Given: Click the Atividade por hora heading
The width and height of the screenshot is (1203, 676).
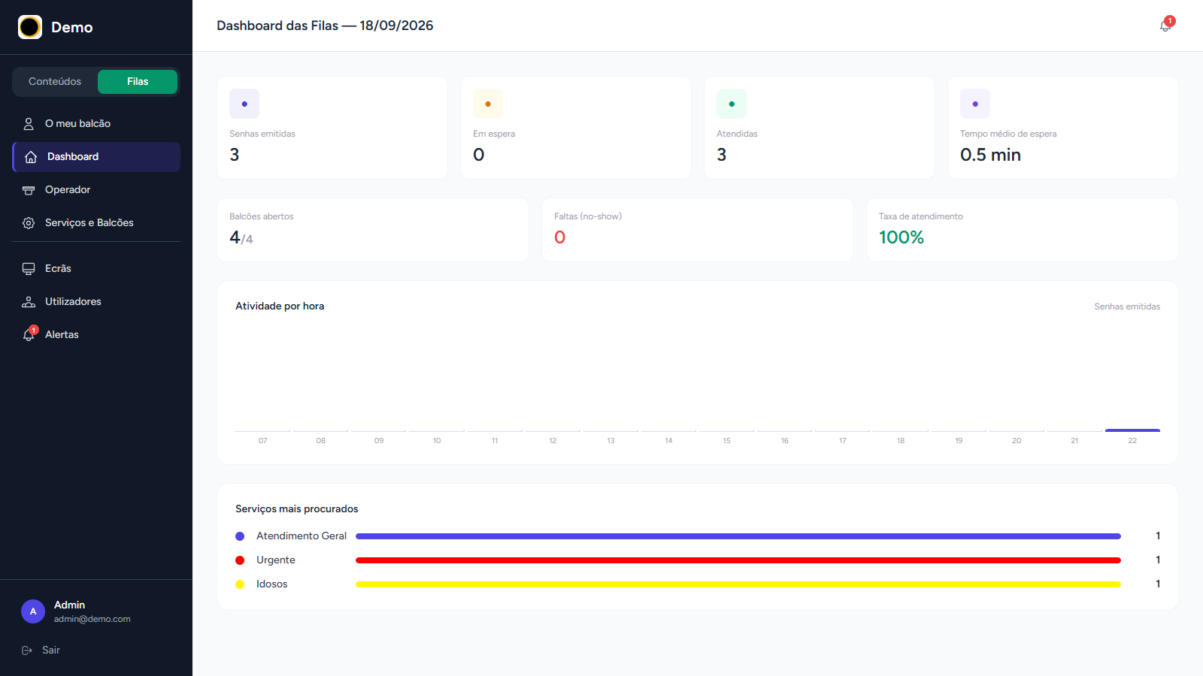Looking at the screenshot, I should (280, 306).
